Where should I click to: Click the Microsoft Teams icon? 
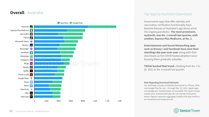[31, 41]
